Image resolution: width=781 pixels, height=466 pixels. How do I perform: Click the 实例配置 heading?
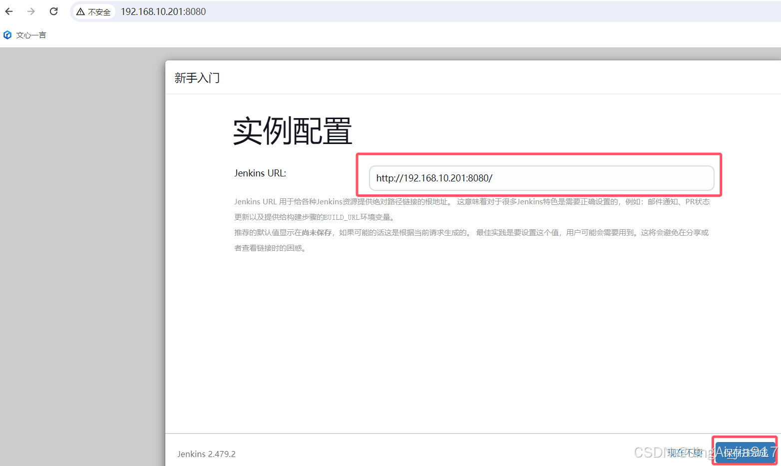coord(293,131)
